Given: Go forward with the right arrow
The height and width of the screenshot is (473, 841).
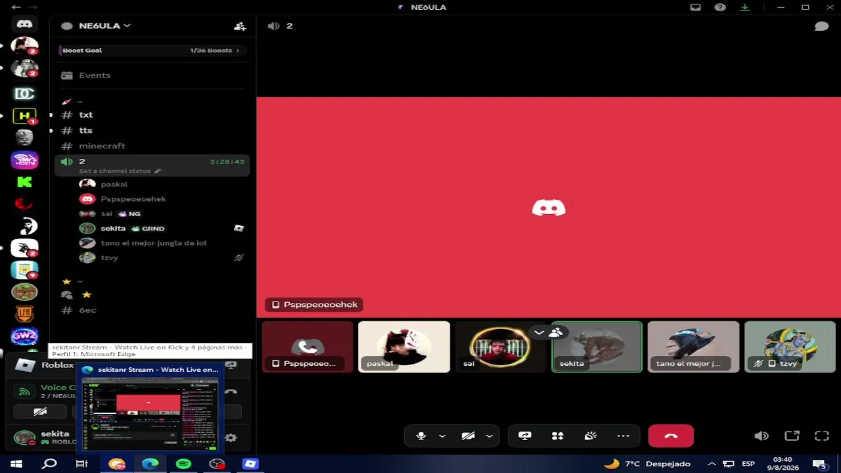Looking at the screenshot, I should click(33, 7).
